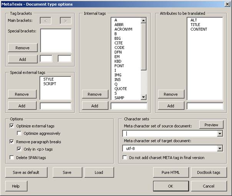
Task: Click the closing main bracket field
Action: point(66,21)
